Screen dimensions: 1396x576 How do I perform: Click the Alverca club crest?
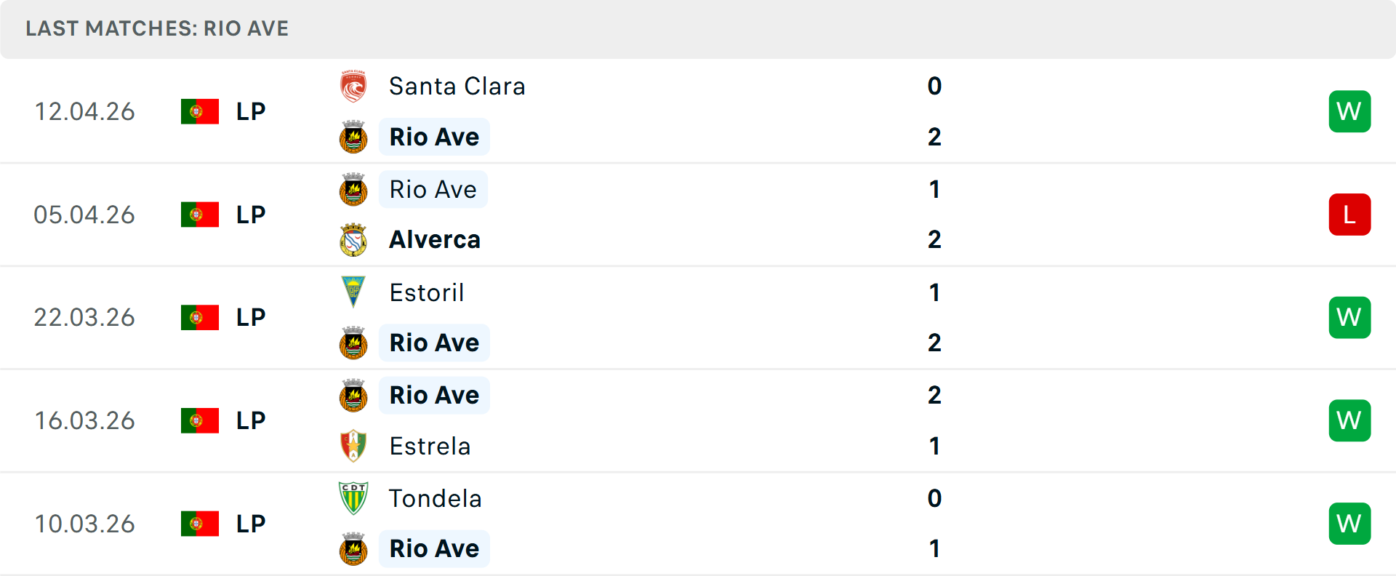(353, 240)
